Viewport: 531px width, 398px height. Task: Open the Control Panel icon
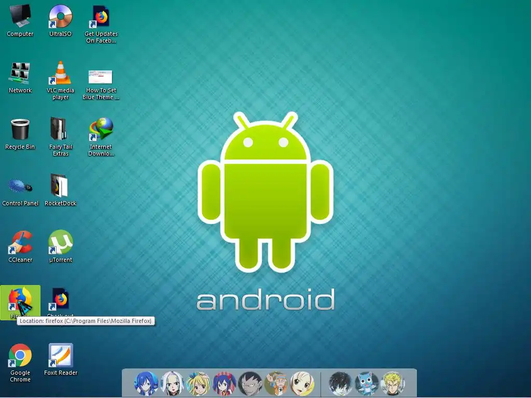(20, 192)
